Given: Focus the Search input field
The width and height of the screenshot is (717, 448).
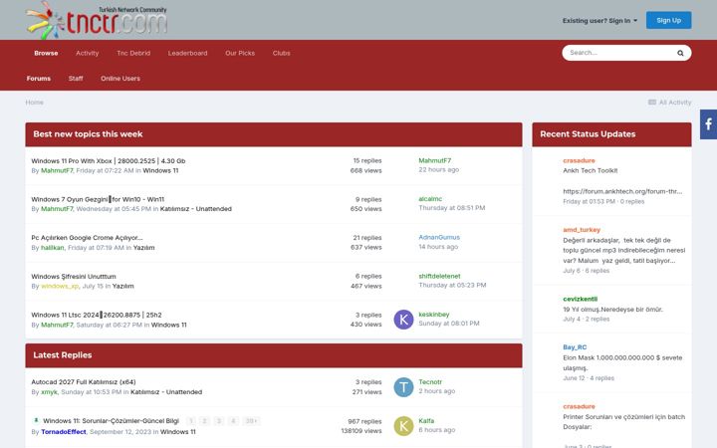Looking at the screenshot, I should coord(619,53).
